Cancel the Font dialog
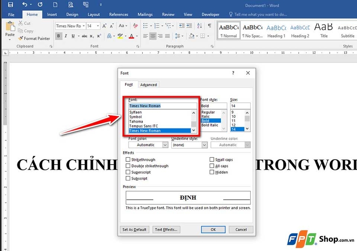This screenshot has height=251, width=357. pyautogui.click(x=241, y=230)
